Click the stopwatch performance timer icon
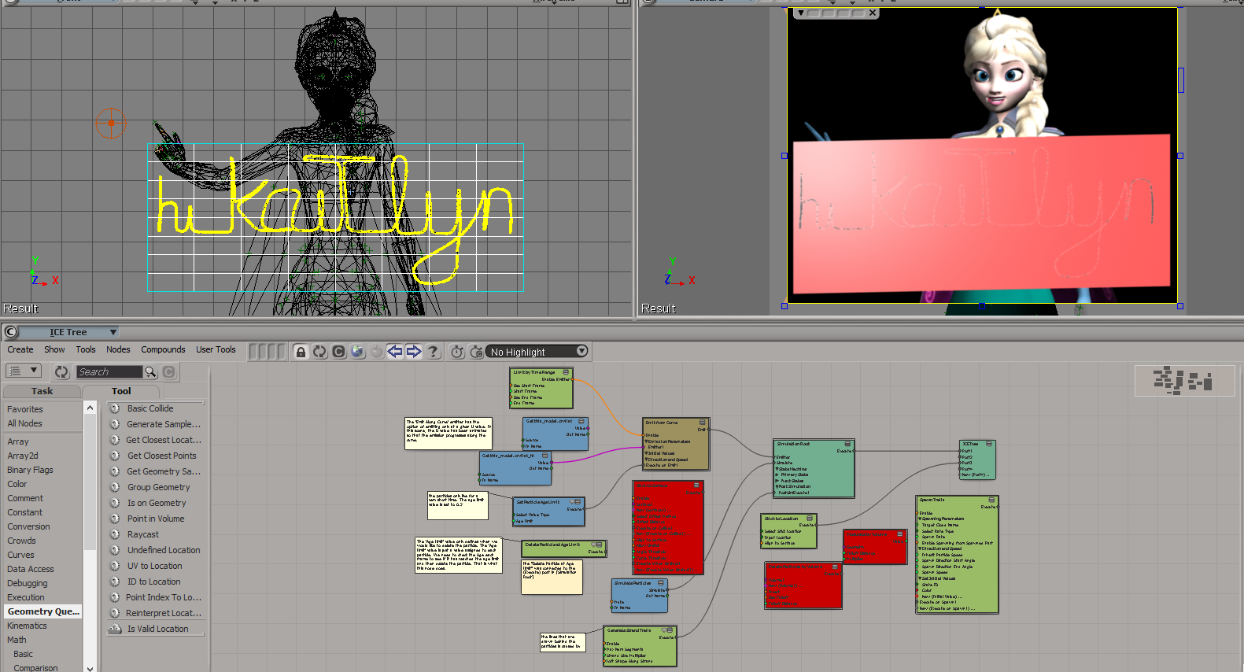The image size is (1244, 672). point(457,352)
